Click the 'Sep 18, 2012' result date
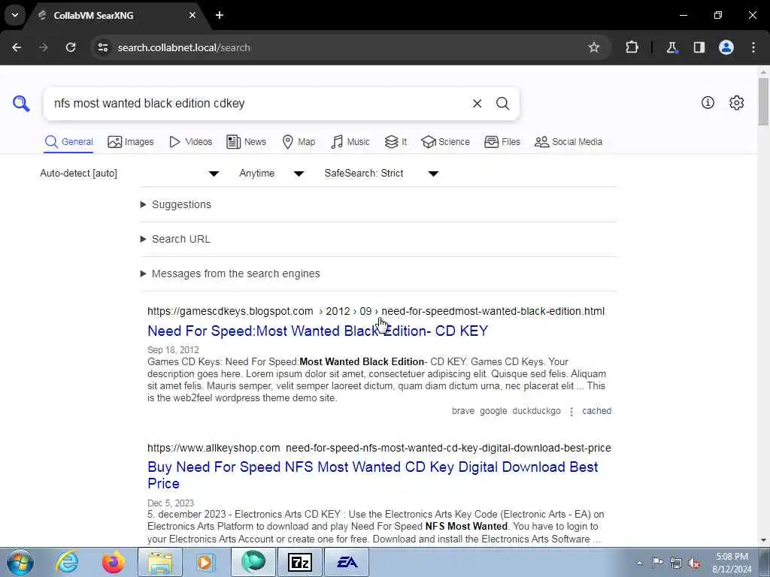 coord(173,350)
